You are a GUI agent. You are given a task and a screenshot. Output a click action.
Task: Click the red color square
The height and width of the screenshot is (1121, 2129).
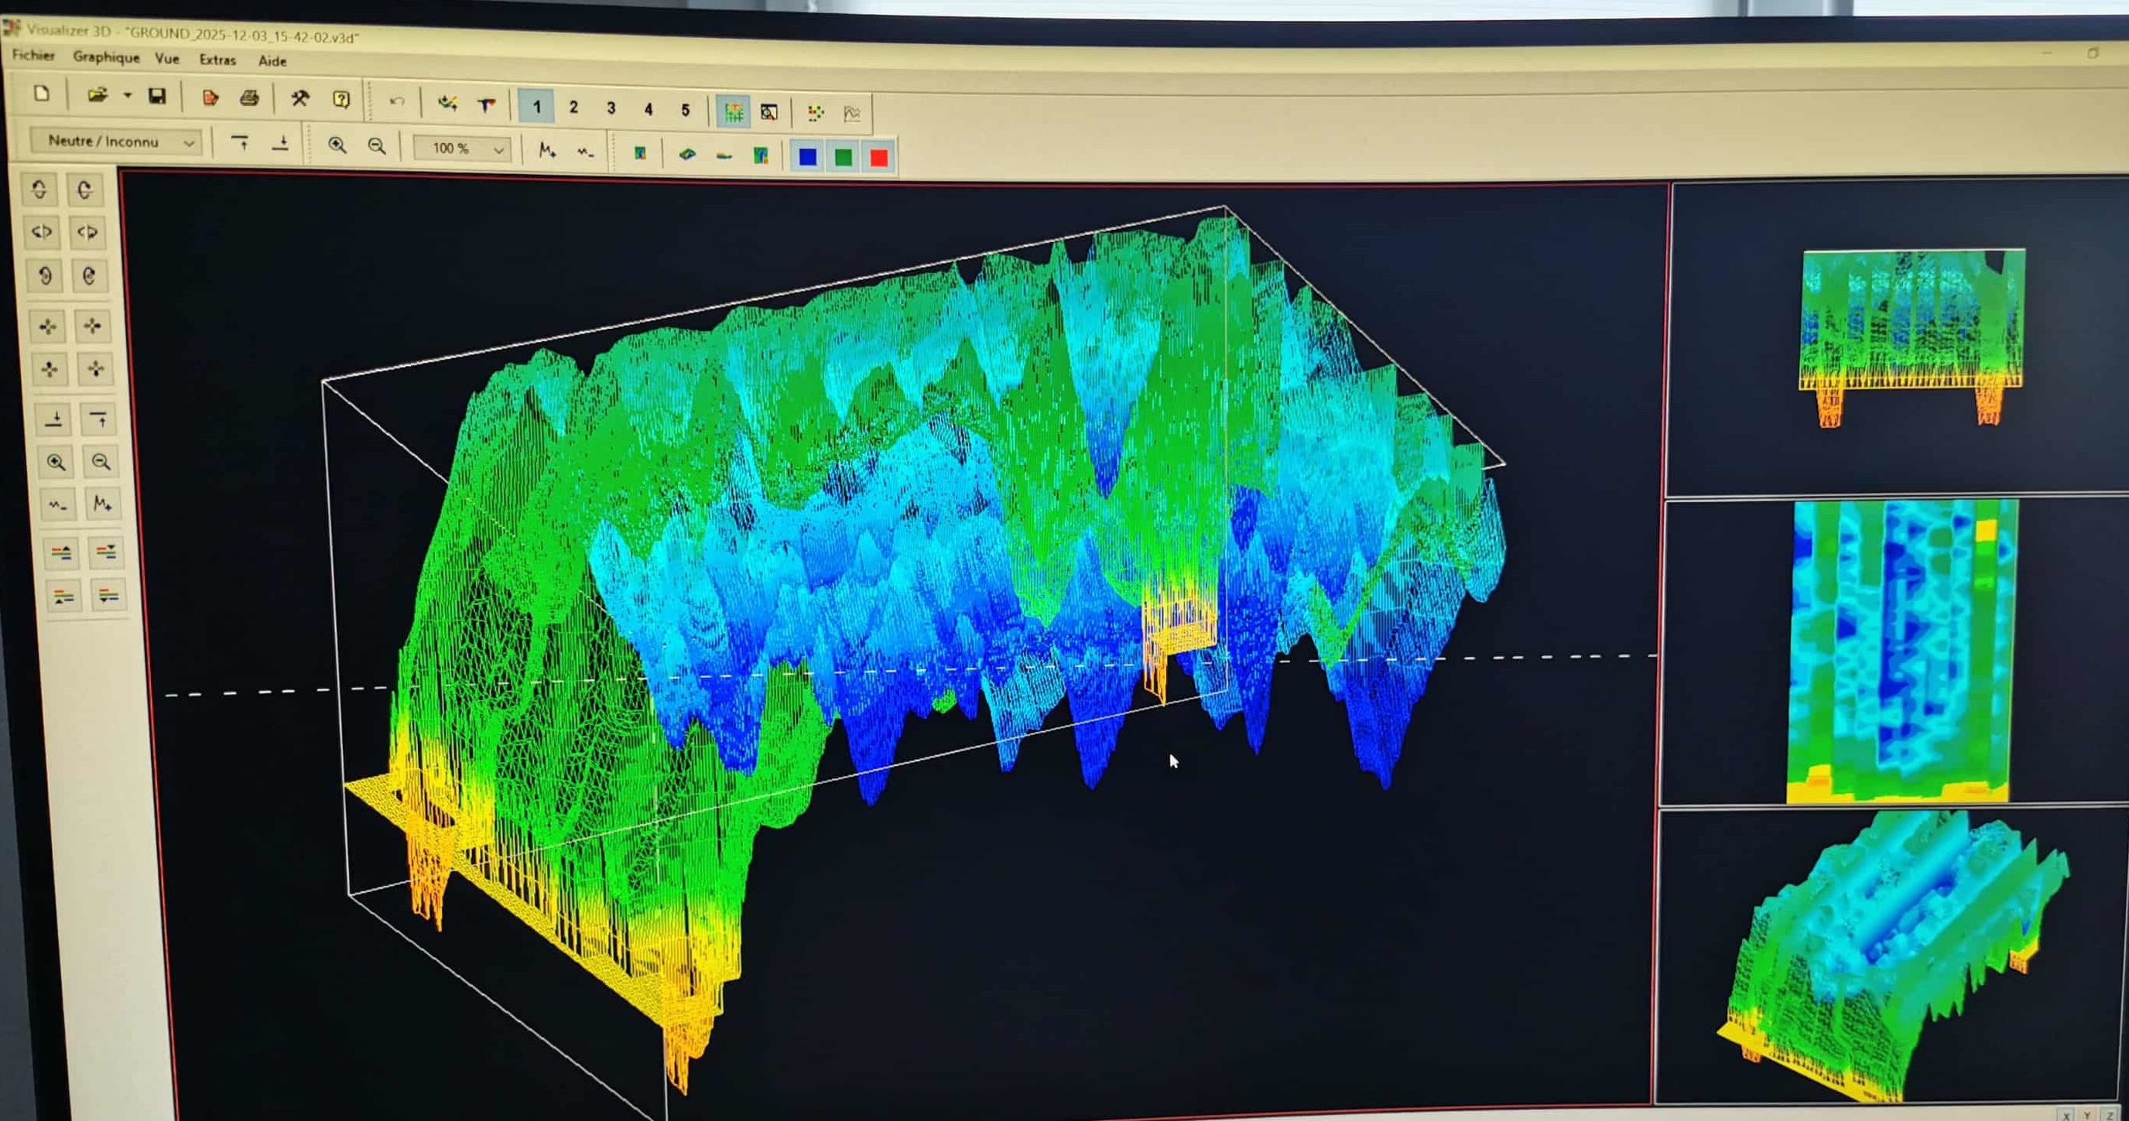coord(878,157)
